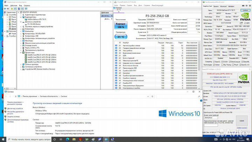Image resolution: width=252 pixels, height=142 pixels.
Task: Toggle the CUDA checkbox in GPU-Z
Action: point(222,62)
